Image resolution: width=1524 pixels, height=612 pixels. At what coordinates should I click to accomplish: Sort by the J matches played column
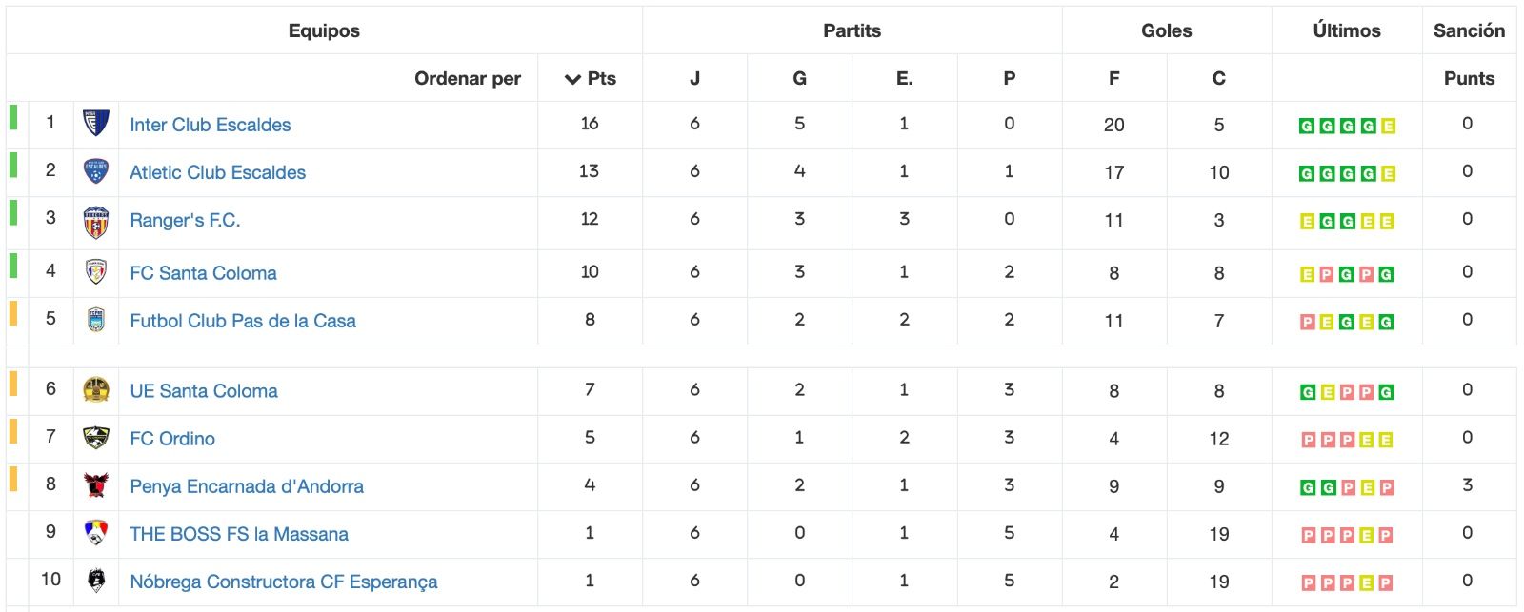(694, 78)
